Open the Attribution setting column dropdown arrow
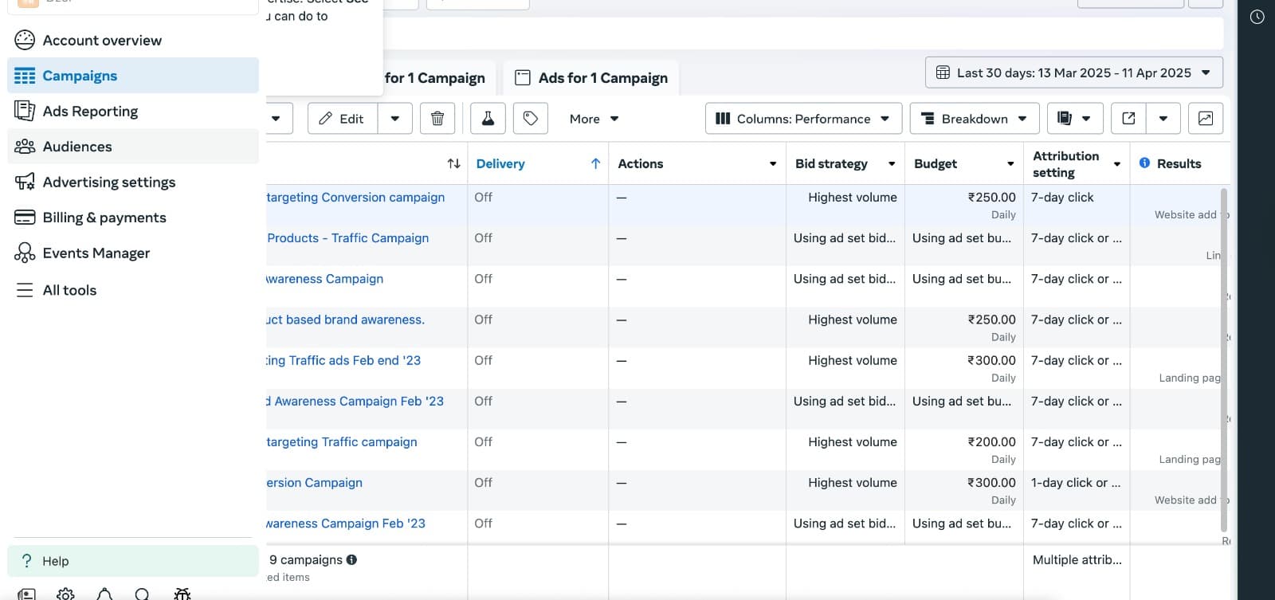 tap(1117, 164)
